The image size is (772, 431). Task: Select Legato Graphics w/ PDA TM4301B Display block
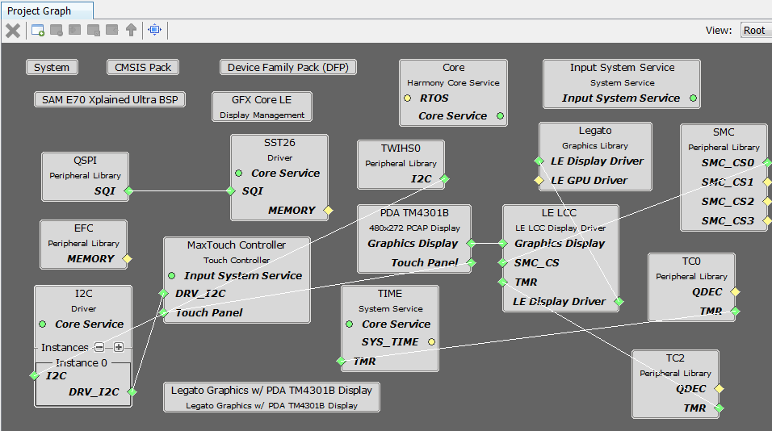point(271,397)
